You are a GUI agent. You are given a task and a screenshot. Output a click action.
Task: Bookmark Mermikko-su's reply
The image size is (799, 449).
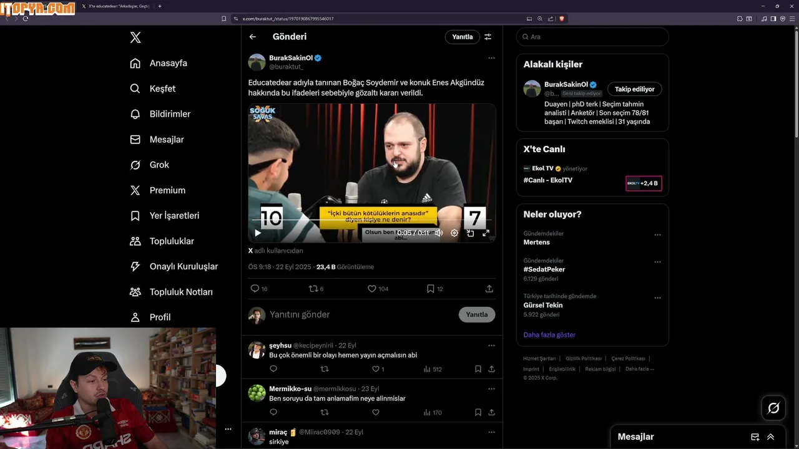point(478,412)
